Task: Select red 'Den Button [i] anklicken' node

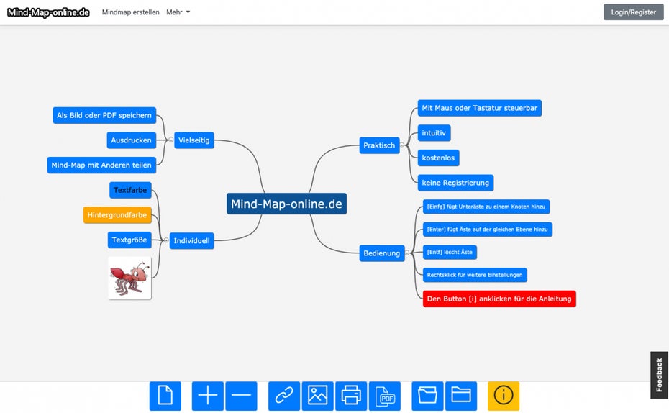Action: click(x=499, y=299)
